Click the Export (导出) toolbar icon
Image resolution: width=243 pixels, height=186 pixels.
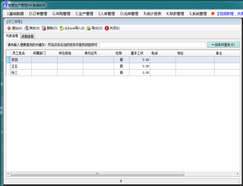click(x=89, y=28)
